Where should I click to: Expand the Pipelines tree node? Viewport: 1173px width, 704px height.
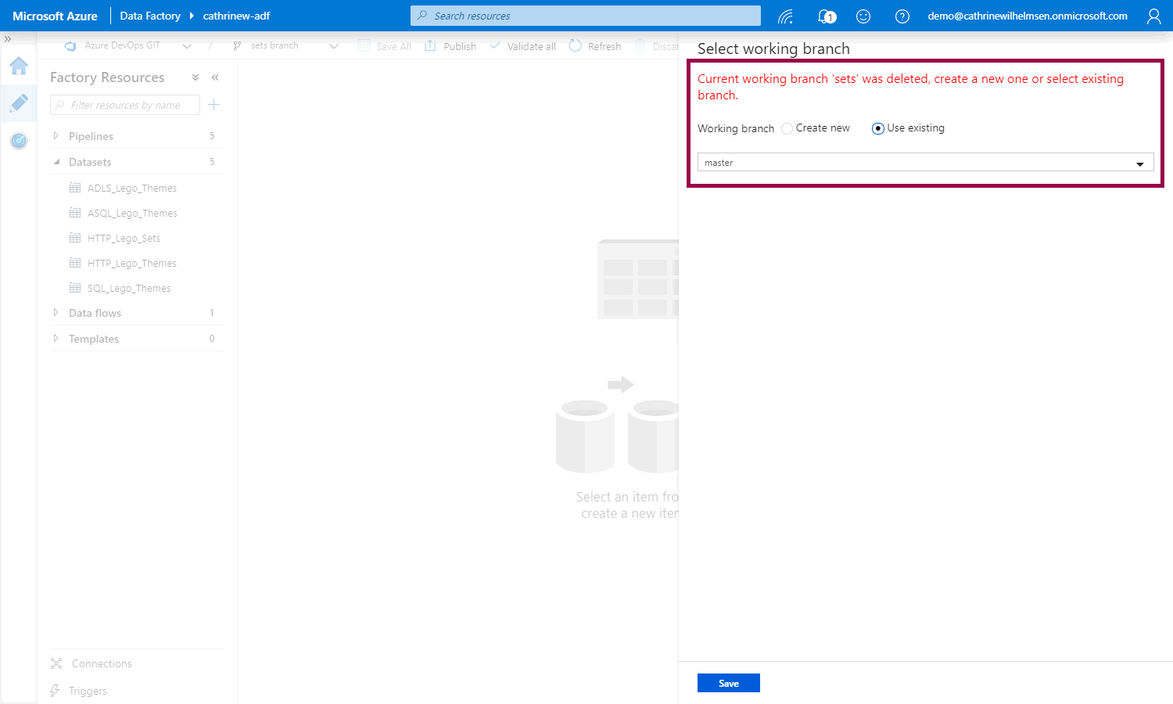click(56, 136)
